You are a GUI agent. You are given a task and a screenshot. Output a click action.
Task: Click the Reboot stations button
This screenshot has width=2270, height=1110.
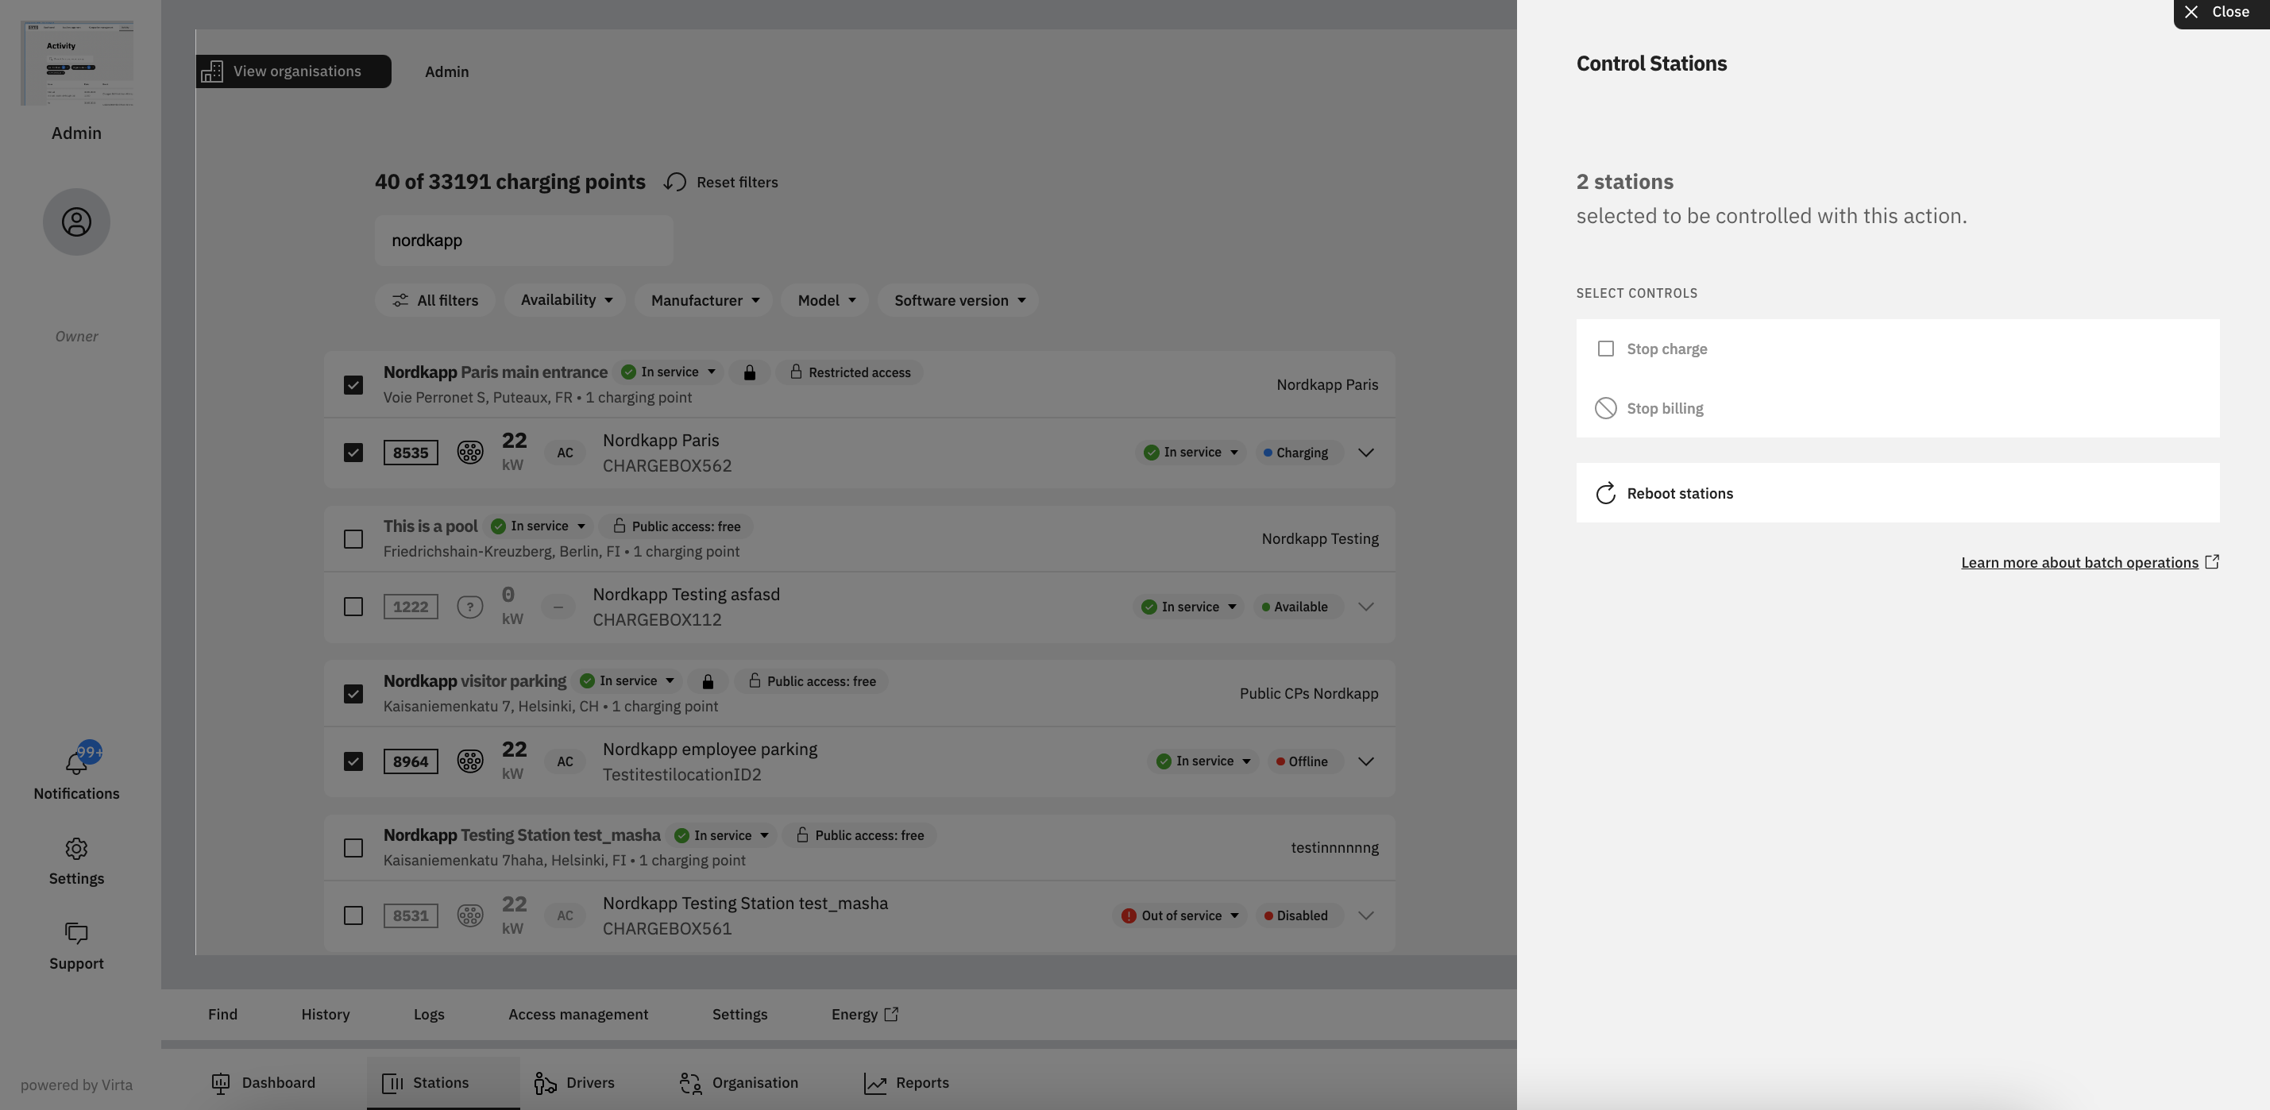1897,493
